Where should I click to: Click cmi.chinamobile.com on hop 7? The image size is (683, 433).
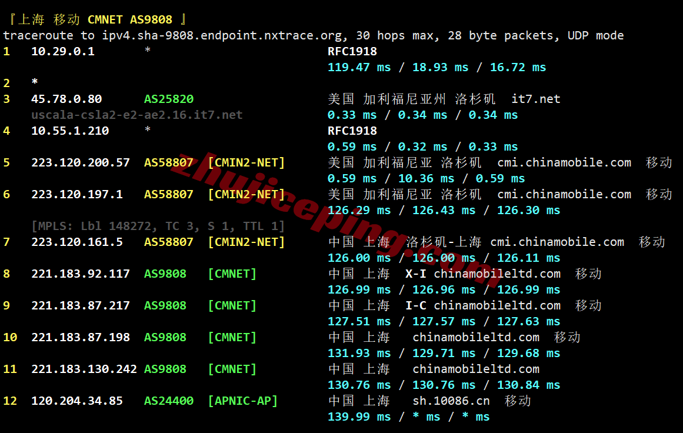pos(557,242)
